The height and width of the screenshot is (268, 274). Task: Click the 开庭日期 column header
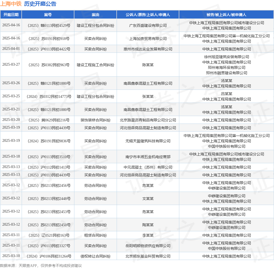tap(11, 15)
